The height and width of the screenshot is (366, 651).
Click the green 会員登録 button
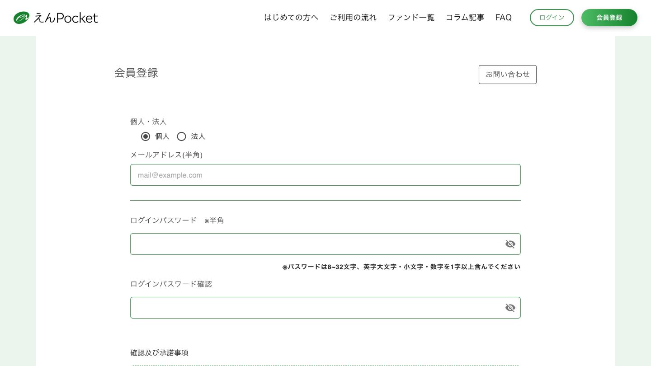coord(609,18)
